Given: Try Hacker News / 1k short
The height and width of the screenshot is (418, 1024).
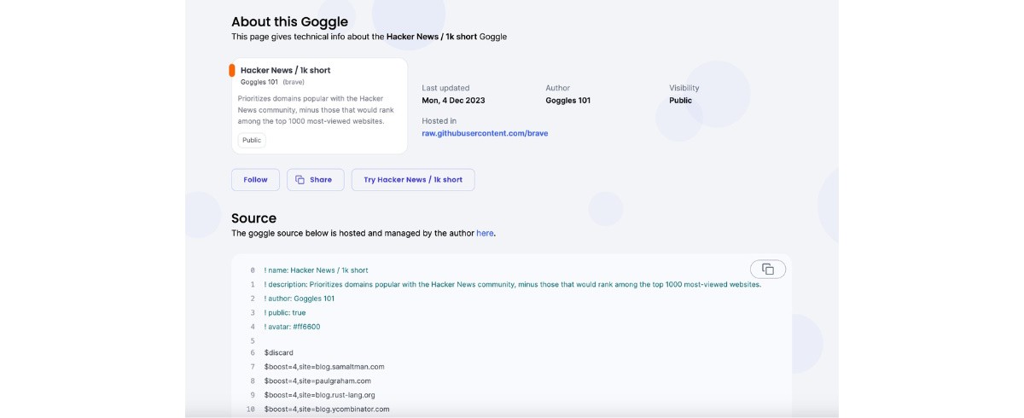Looking at the screenshot, I should coord(413,180).
